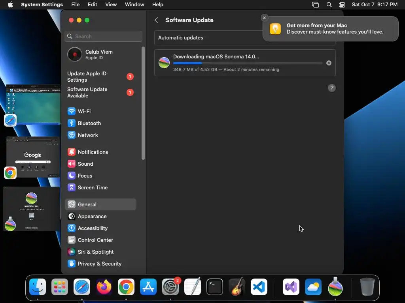Image resolution: width=405 pixels, height=303 pixels.
Task: Open the View menu
Action: [111, 5]
